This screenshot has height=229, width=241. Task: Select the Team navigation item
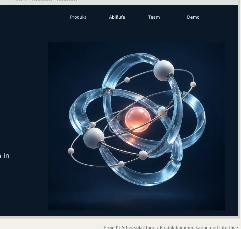[x=154, y=17]
